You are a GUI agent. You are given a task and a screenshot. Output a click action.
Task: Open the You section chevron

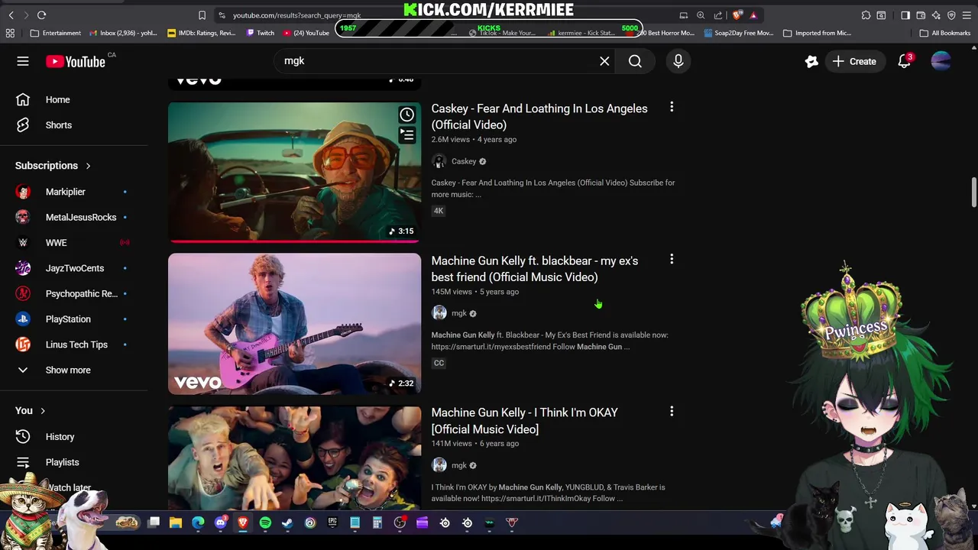pyautogui.click(x=43, y=411)
